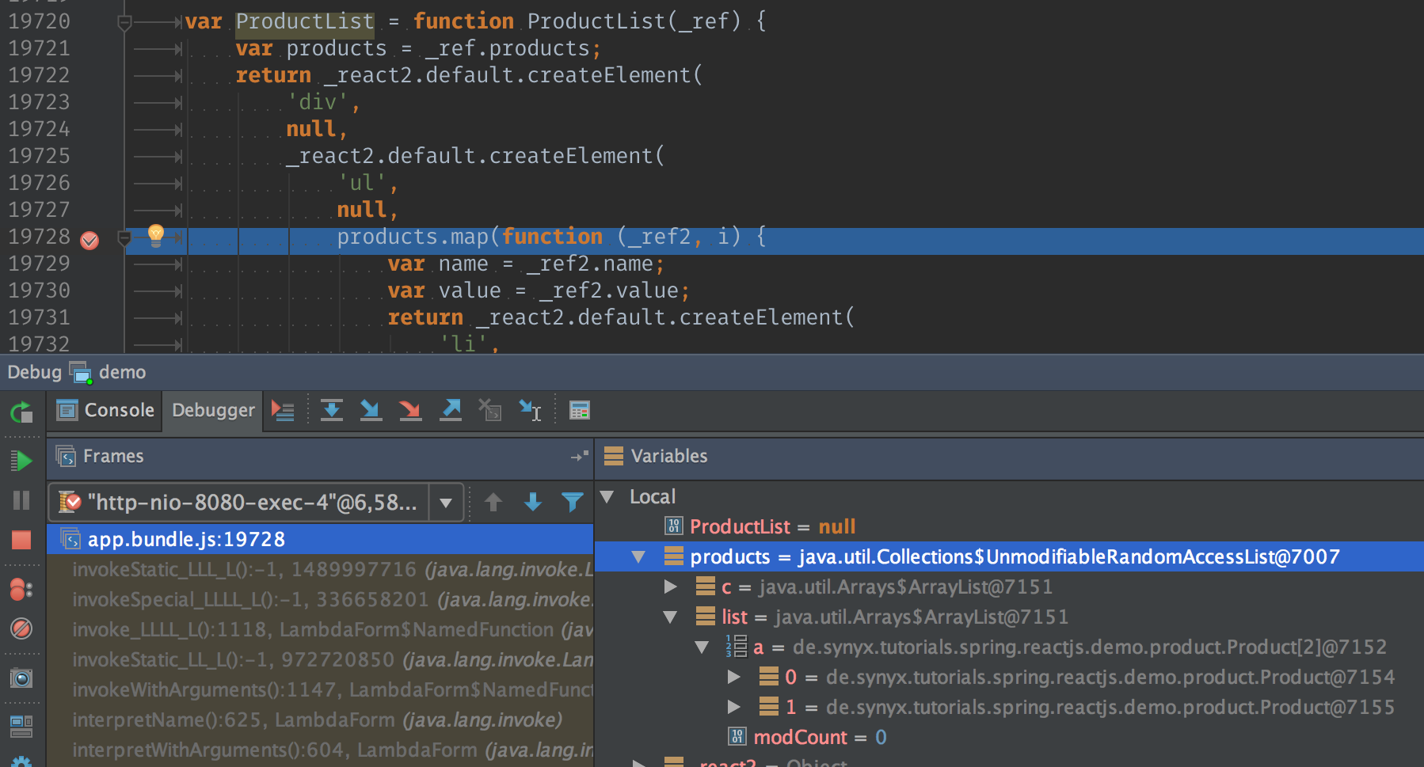Switch to the Debugger tab

pos(213,410)
